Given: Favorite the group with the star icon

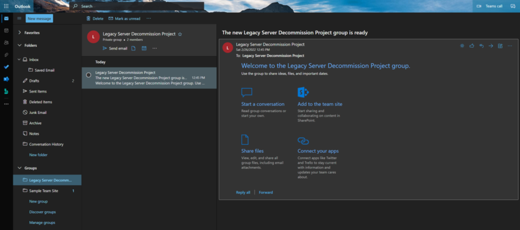Looking at the screenshot, I should click(180, 34).
